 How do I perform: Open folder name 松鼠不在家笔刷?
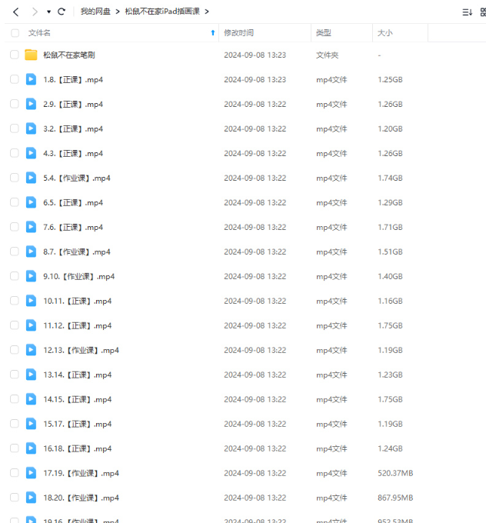pos(69,55)
